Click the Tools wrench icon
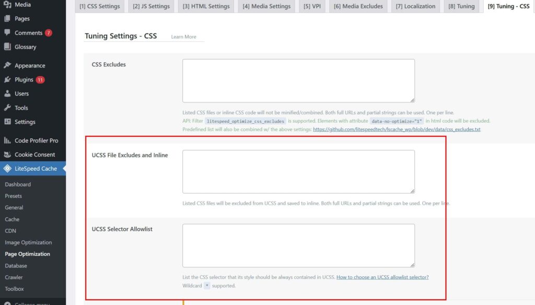 tap(7, 108)
